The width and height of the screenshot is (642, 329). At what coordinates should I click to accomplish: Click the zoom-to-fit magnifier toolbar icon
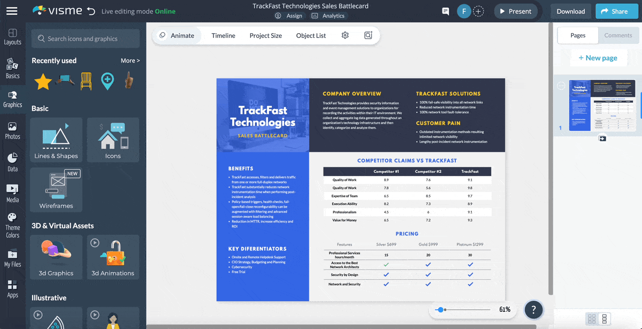click(x=368, y=35)
